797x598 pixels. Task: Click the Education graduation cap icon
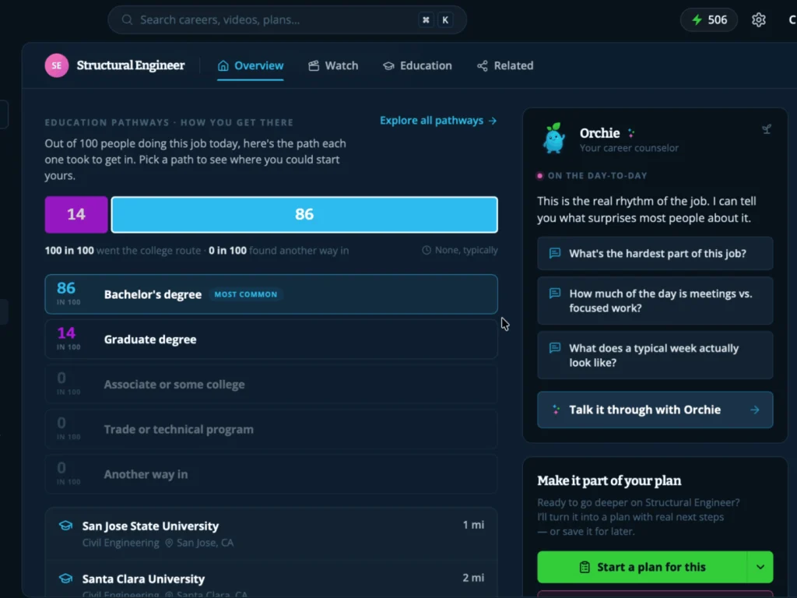tap(389, 66)
